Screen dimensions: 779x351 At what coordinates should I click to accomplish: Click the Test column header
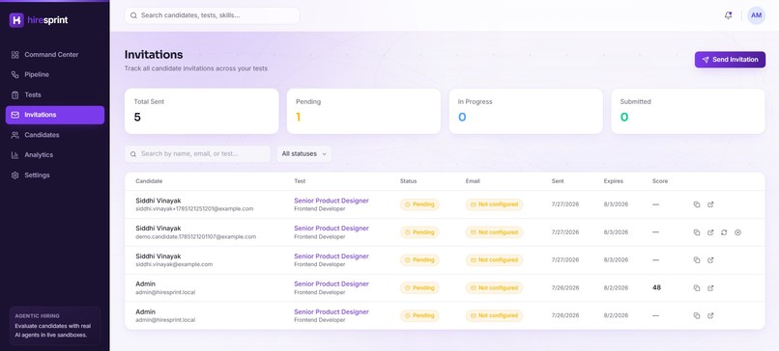[x=300, y=181]
